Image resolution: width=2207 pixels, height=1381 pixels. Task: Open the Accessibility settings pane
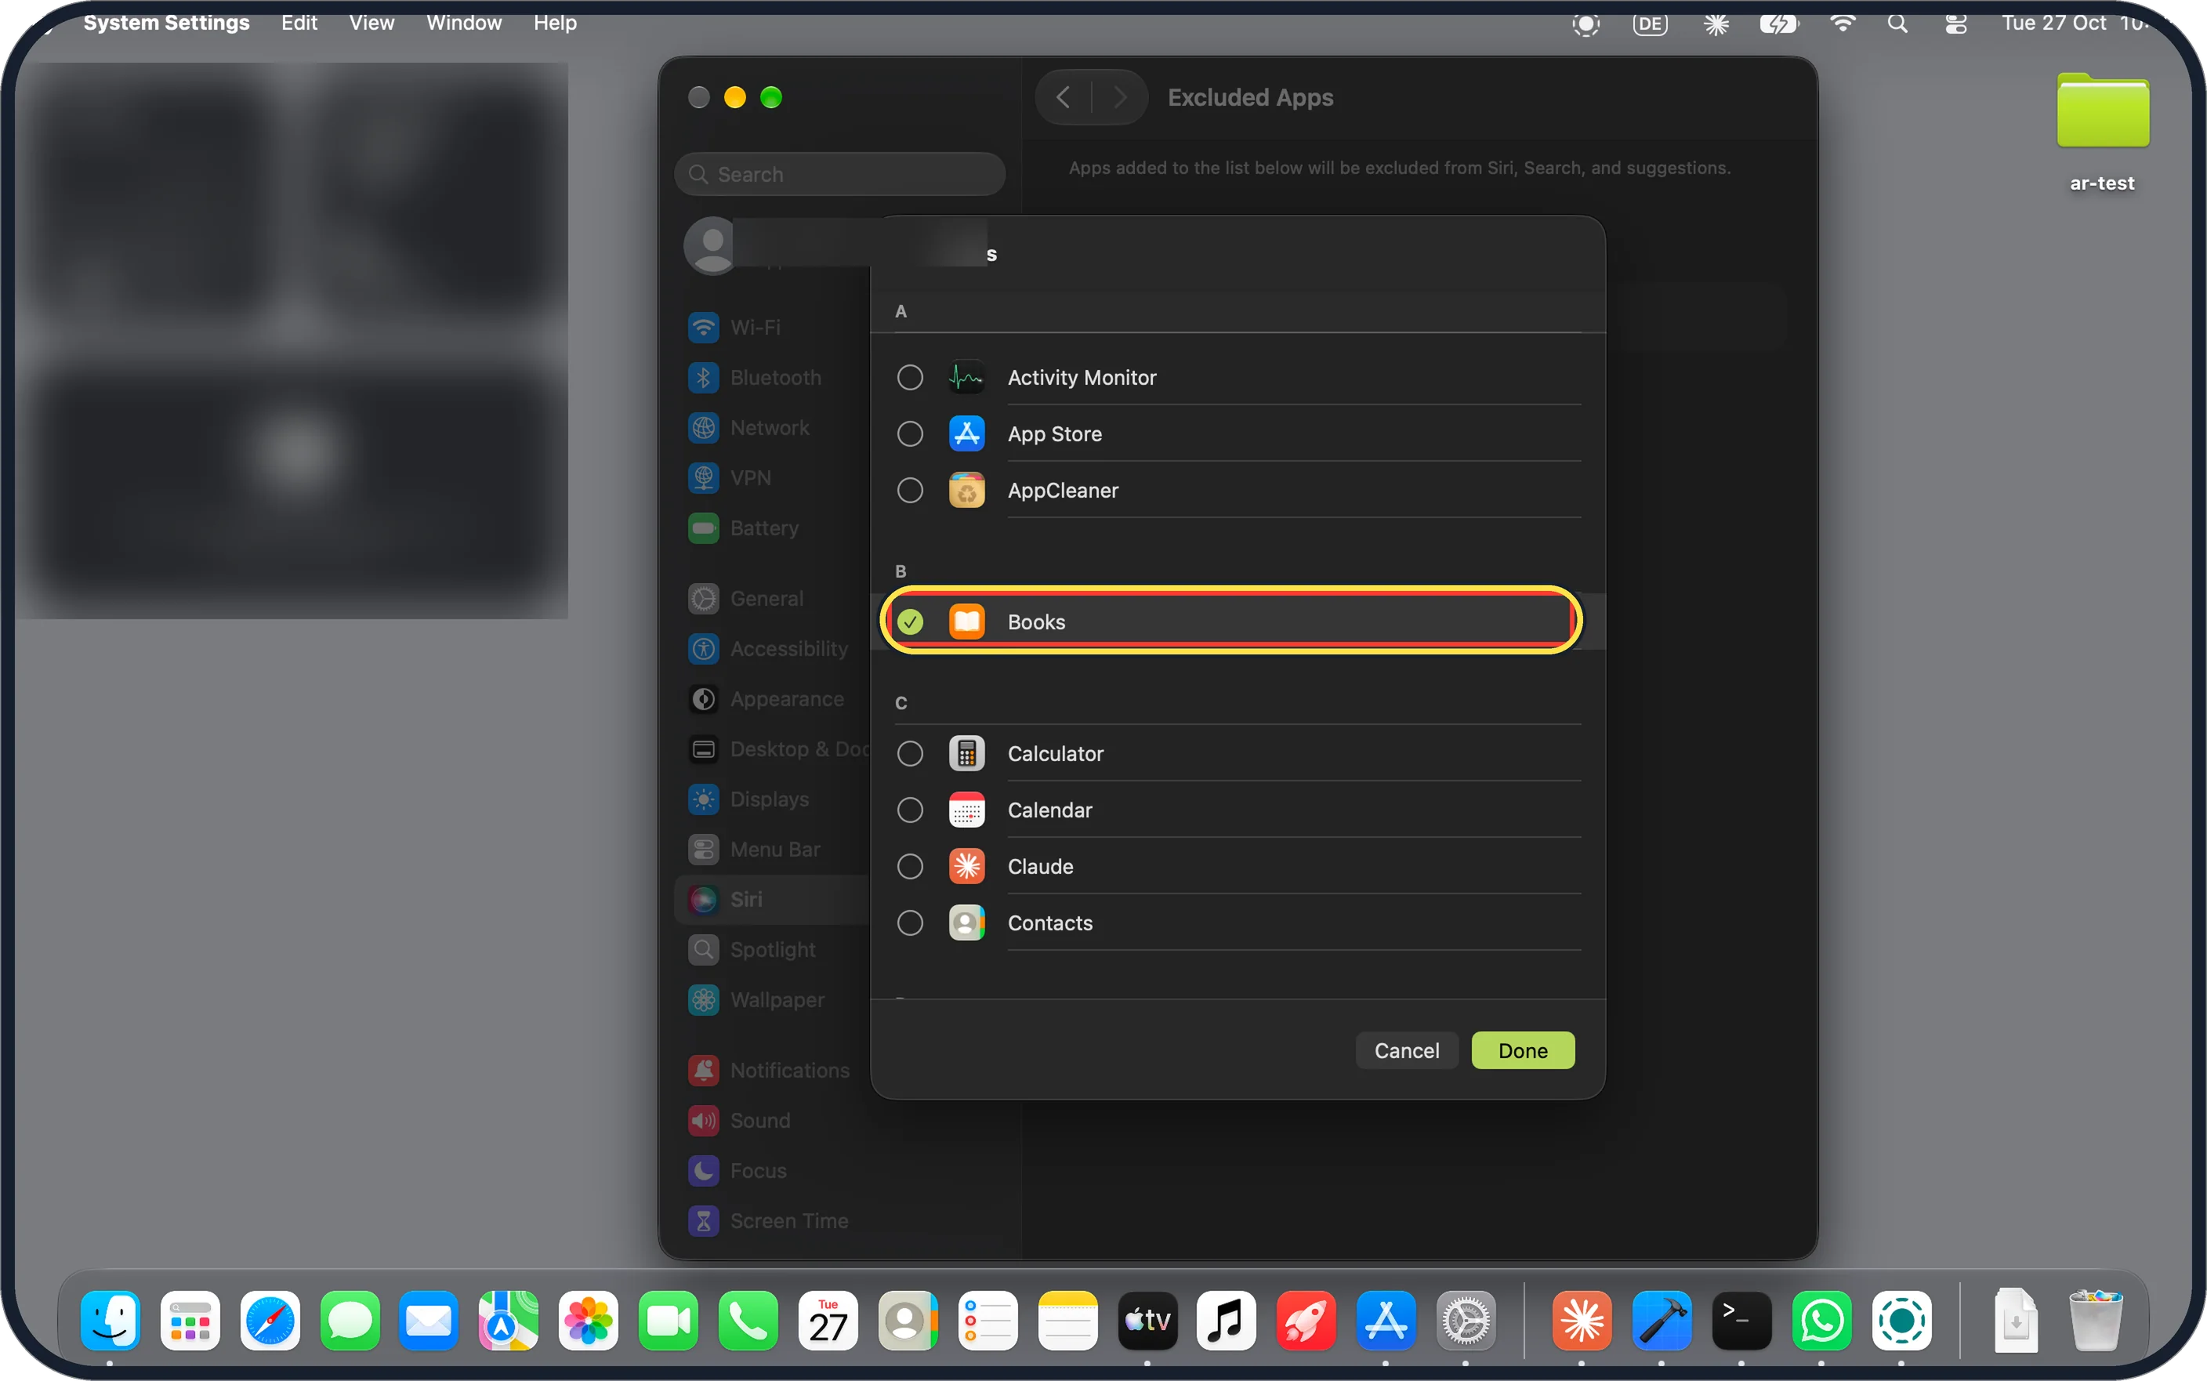click(771, 648)
